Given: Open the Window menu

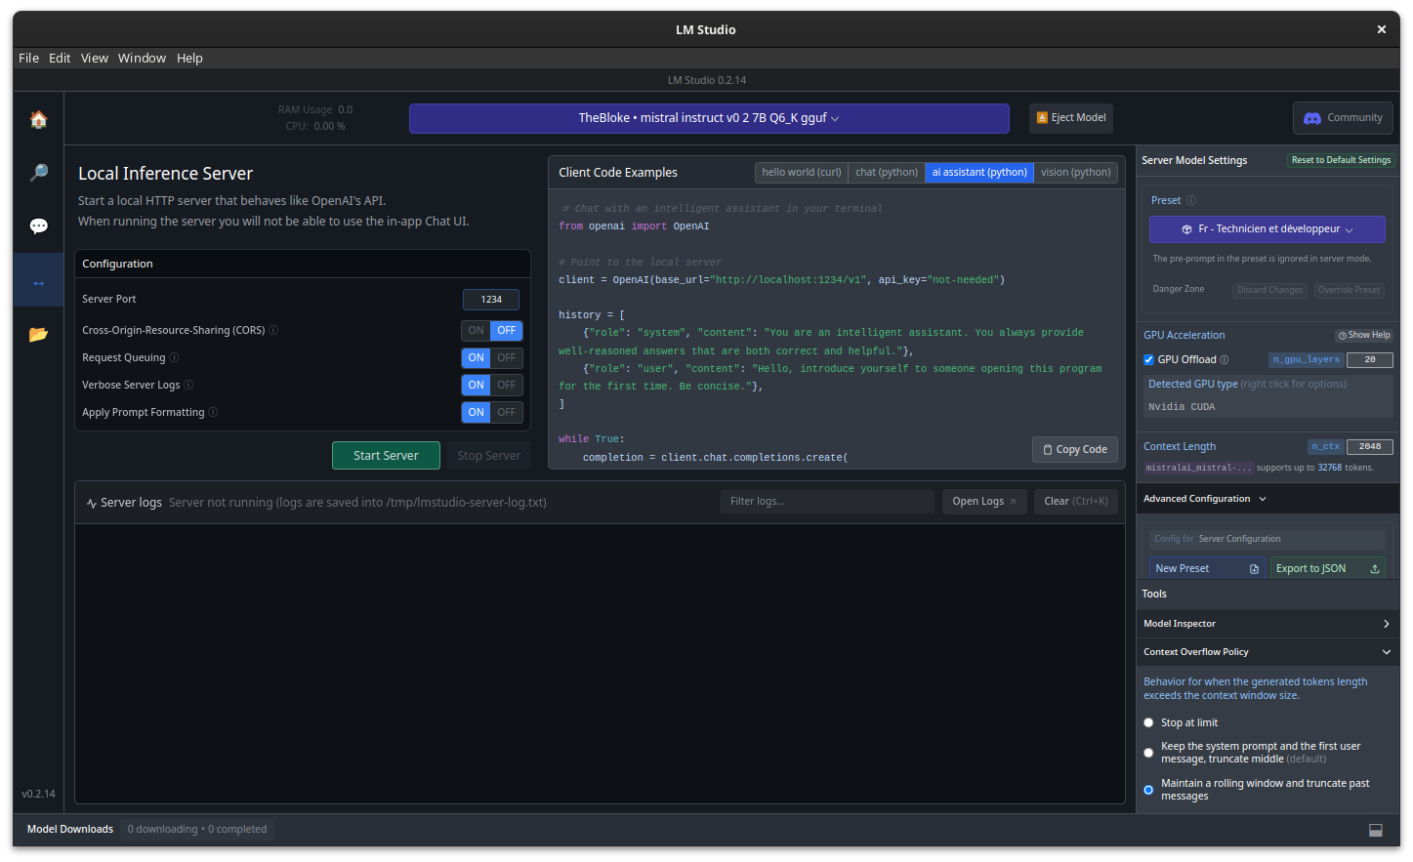Looking at the screenshot, I should pyautogui.click(x=142, y=59).
